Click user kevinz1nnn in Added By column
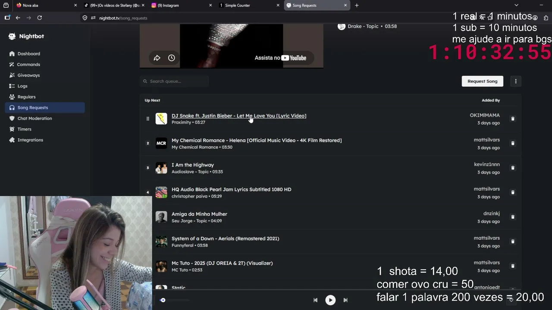The height and width of the screenshot is (310, 552). (x=487, y=164)
